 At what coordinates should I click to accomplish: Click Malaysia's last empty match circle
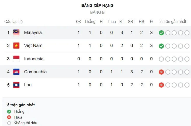[x=187, y=33]
